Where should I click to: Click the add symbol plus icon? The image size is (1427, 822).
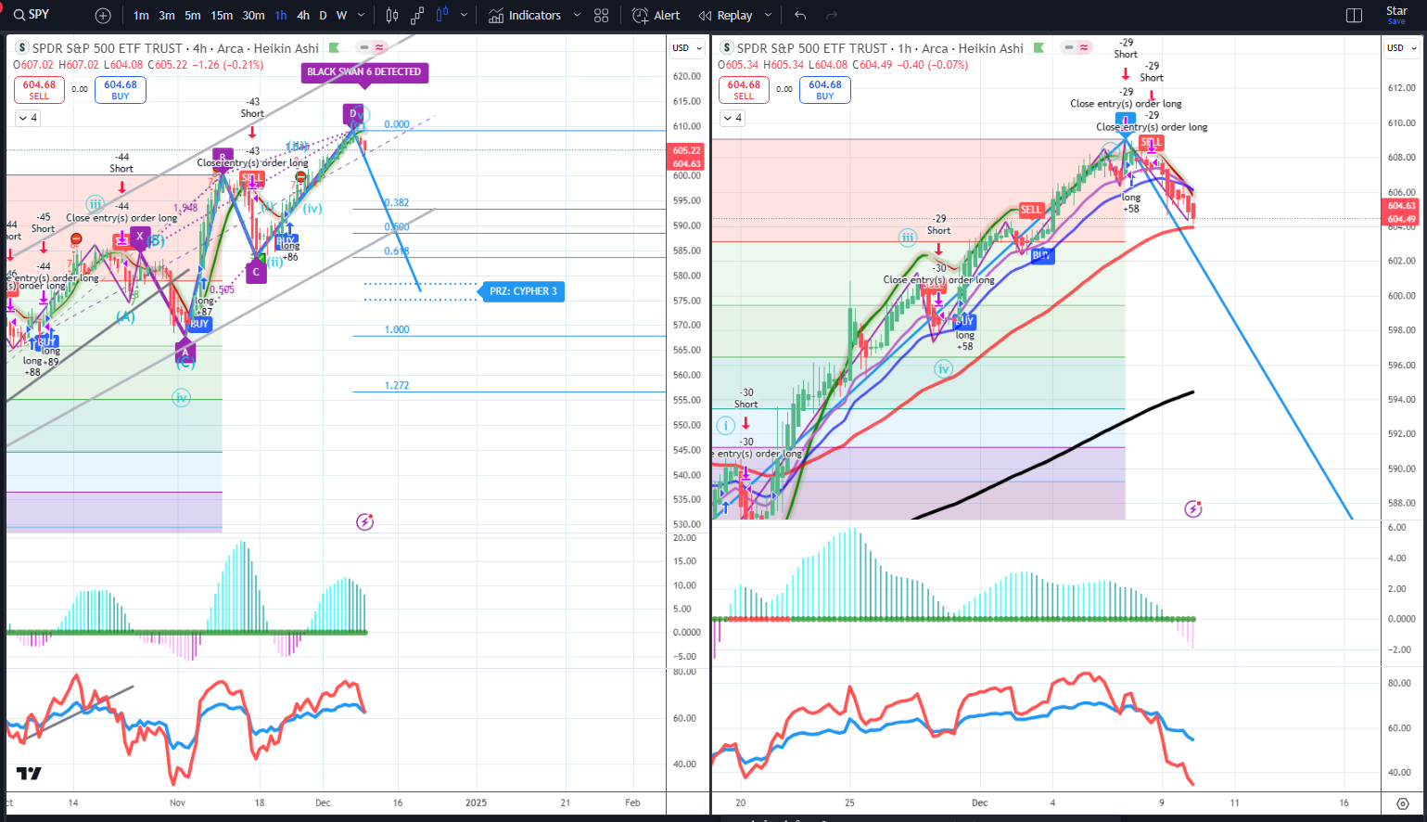point(103,16)
